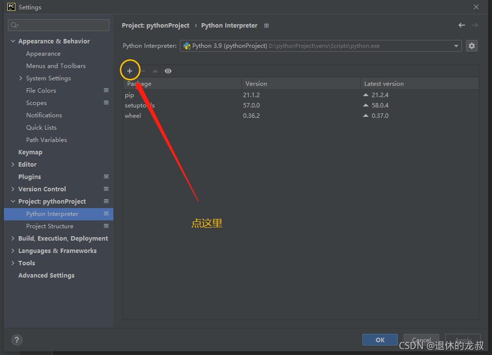
Task: Select the setuptools package row
Action: [x=301, y=105]
